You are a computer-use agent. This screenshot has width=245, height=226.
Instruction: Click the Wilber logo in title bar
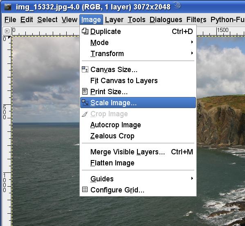177,5
